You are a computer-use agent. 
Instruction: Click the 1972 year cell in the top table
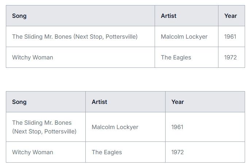[x=232, y=57]
